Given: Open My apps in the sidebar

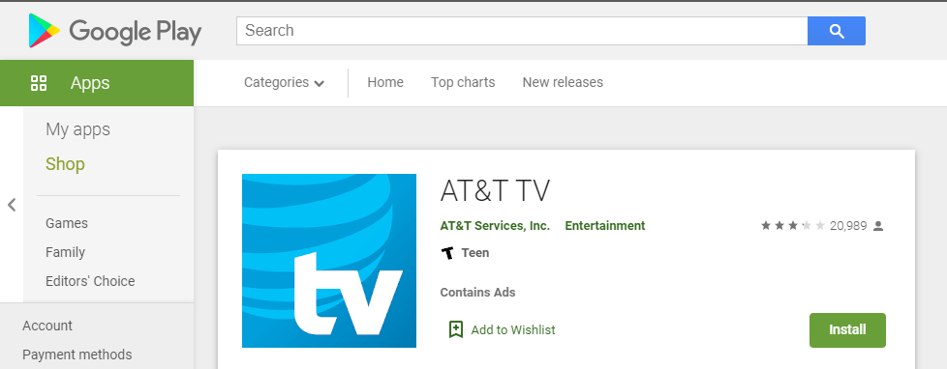Looking at the screenshot, I should tap(77, 129).
